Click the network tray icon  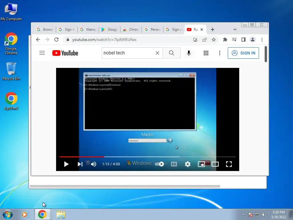pos(257,215)
